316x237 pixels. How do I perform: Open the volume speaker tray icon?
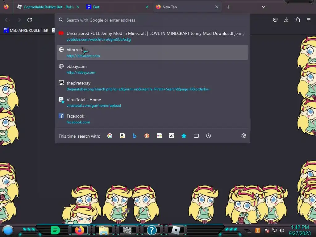[282, 230]
